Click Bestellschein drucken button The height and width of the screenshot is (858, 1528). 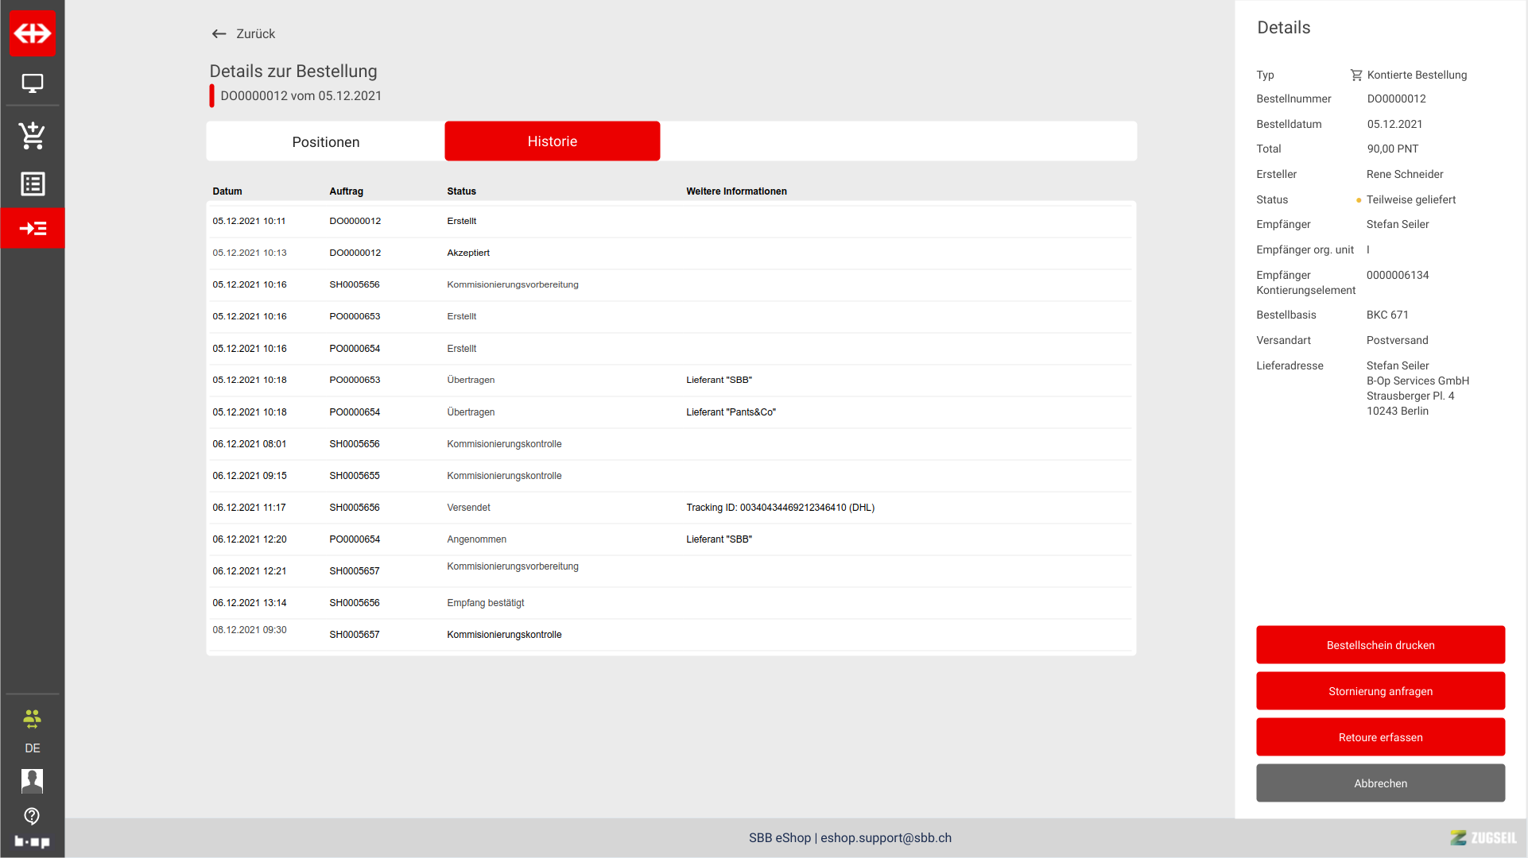pos(1380,645)
